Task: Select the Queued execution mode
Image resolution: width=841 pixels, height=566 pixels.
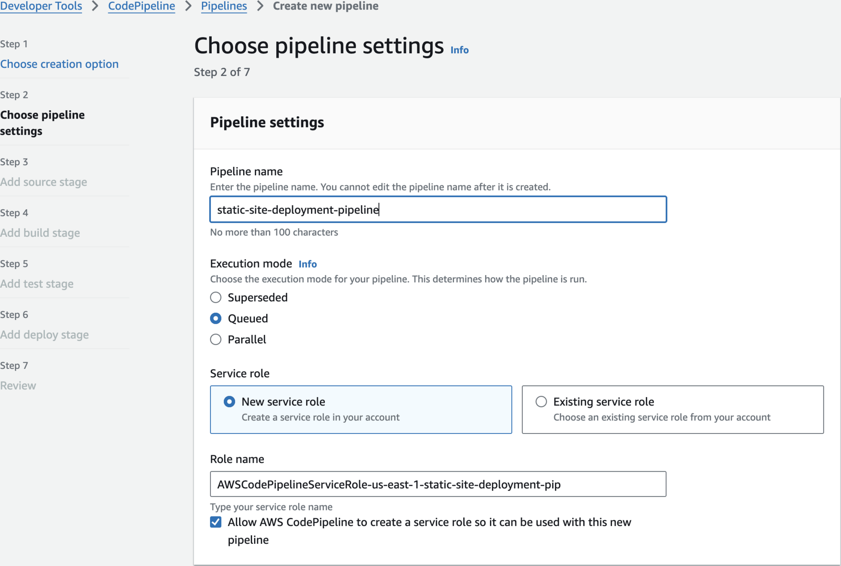Action: 216,318
